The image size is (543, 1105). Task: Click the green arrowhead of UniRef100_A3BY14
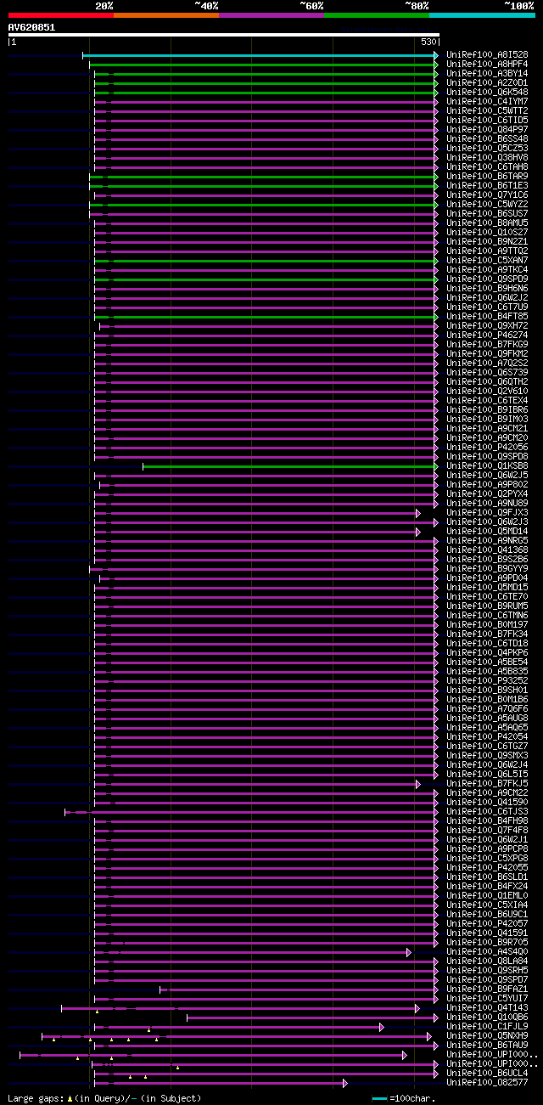pos(436,73)
